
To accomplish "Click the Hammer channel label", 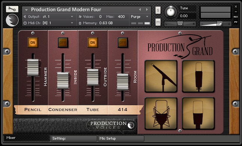I will 45,77.
